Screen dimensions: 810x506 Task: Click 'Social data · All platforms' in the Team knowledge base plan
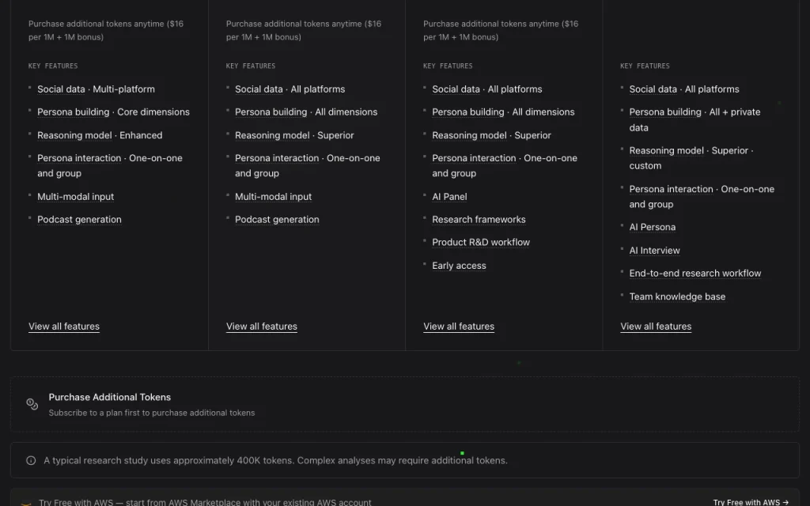pos(684,89)
